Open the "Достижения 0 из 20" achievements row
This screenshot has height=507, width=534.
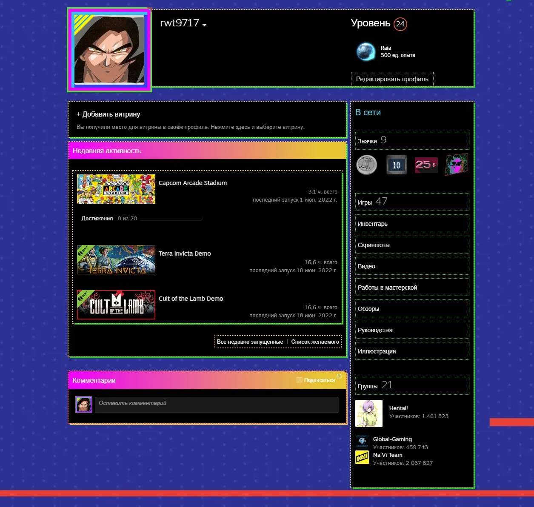(142, 219)
